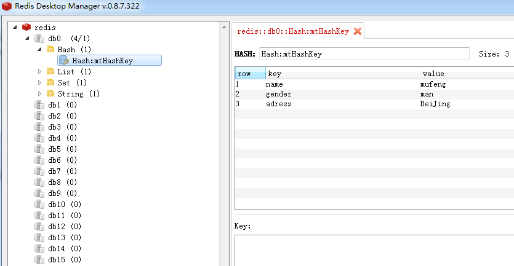
Task: Click the db4 database icon
Action: point(39,138)
